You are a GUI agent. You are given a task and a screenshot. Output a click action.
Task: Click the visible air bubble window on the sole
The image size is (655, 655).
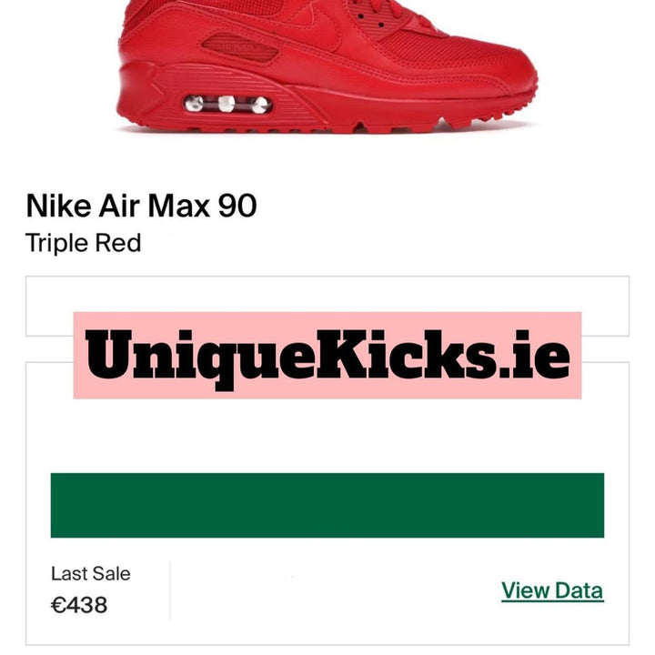pos(227,104)
